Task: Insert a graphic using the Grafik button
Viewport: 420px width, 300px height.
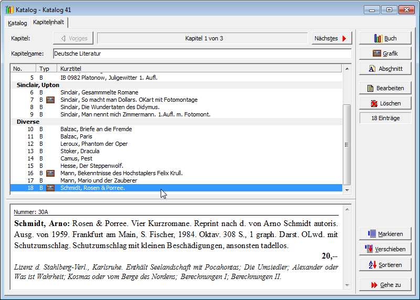Action: click(385, 53)
